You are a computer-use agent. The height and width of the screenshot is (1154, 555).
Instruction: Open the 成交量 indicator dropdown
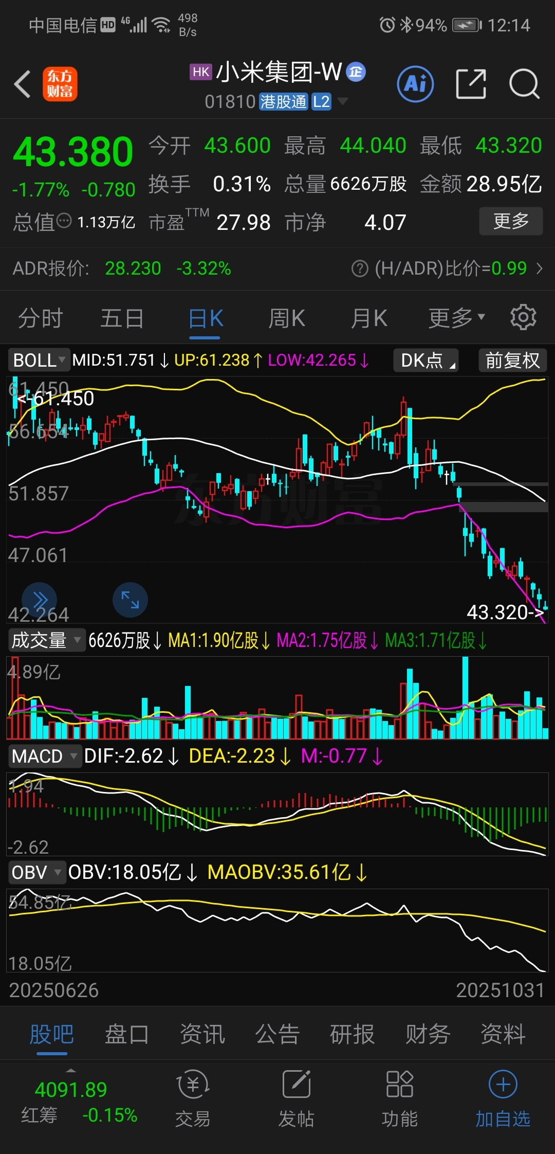coord(46,641)
